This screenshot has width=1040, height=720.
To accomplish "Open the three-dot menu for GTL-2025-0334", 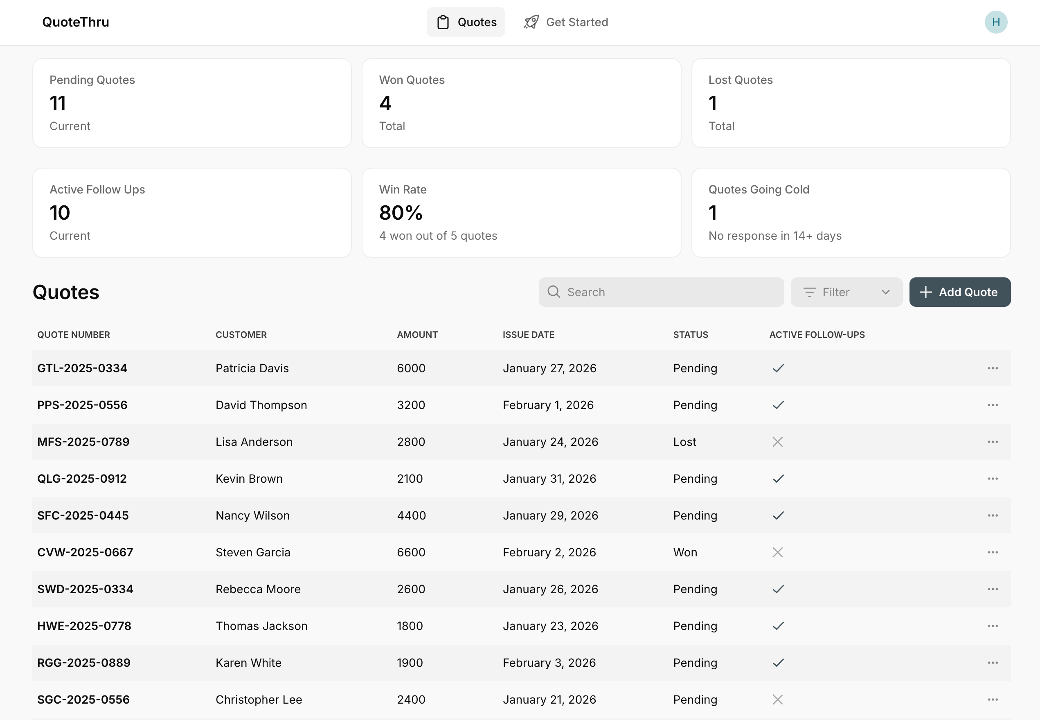I will [x=992, y=368].
